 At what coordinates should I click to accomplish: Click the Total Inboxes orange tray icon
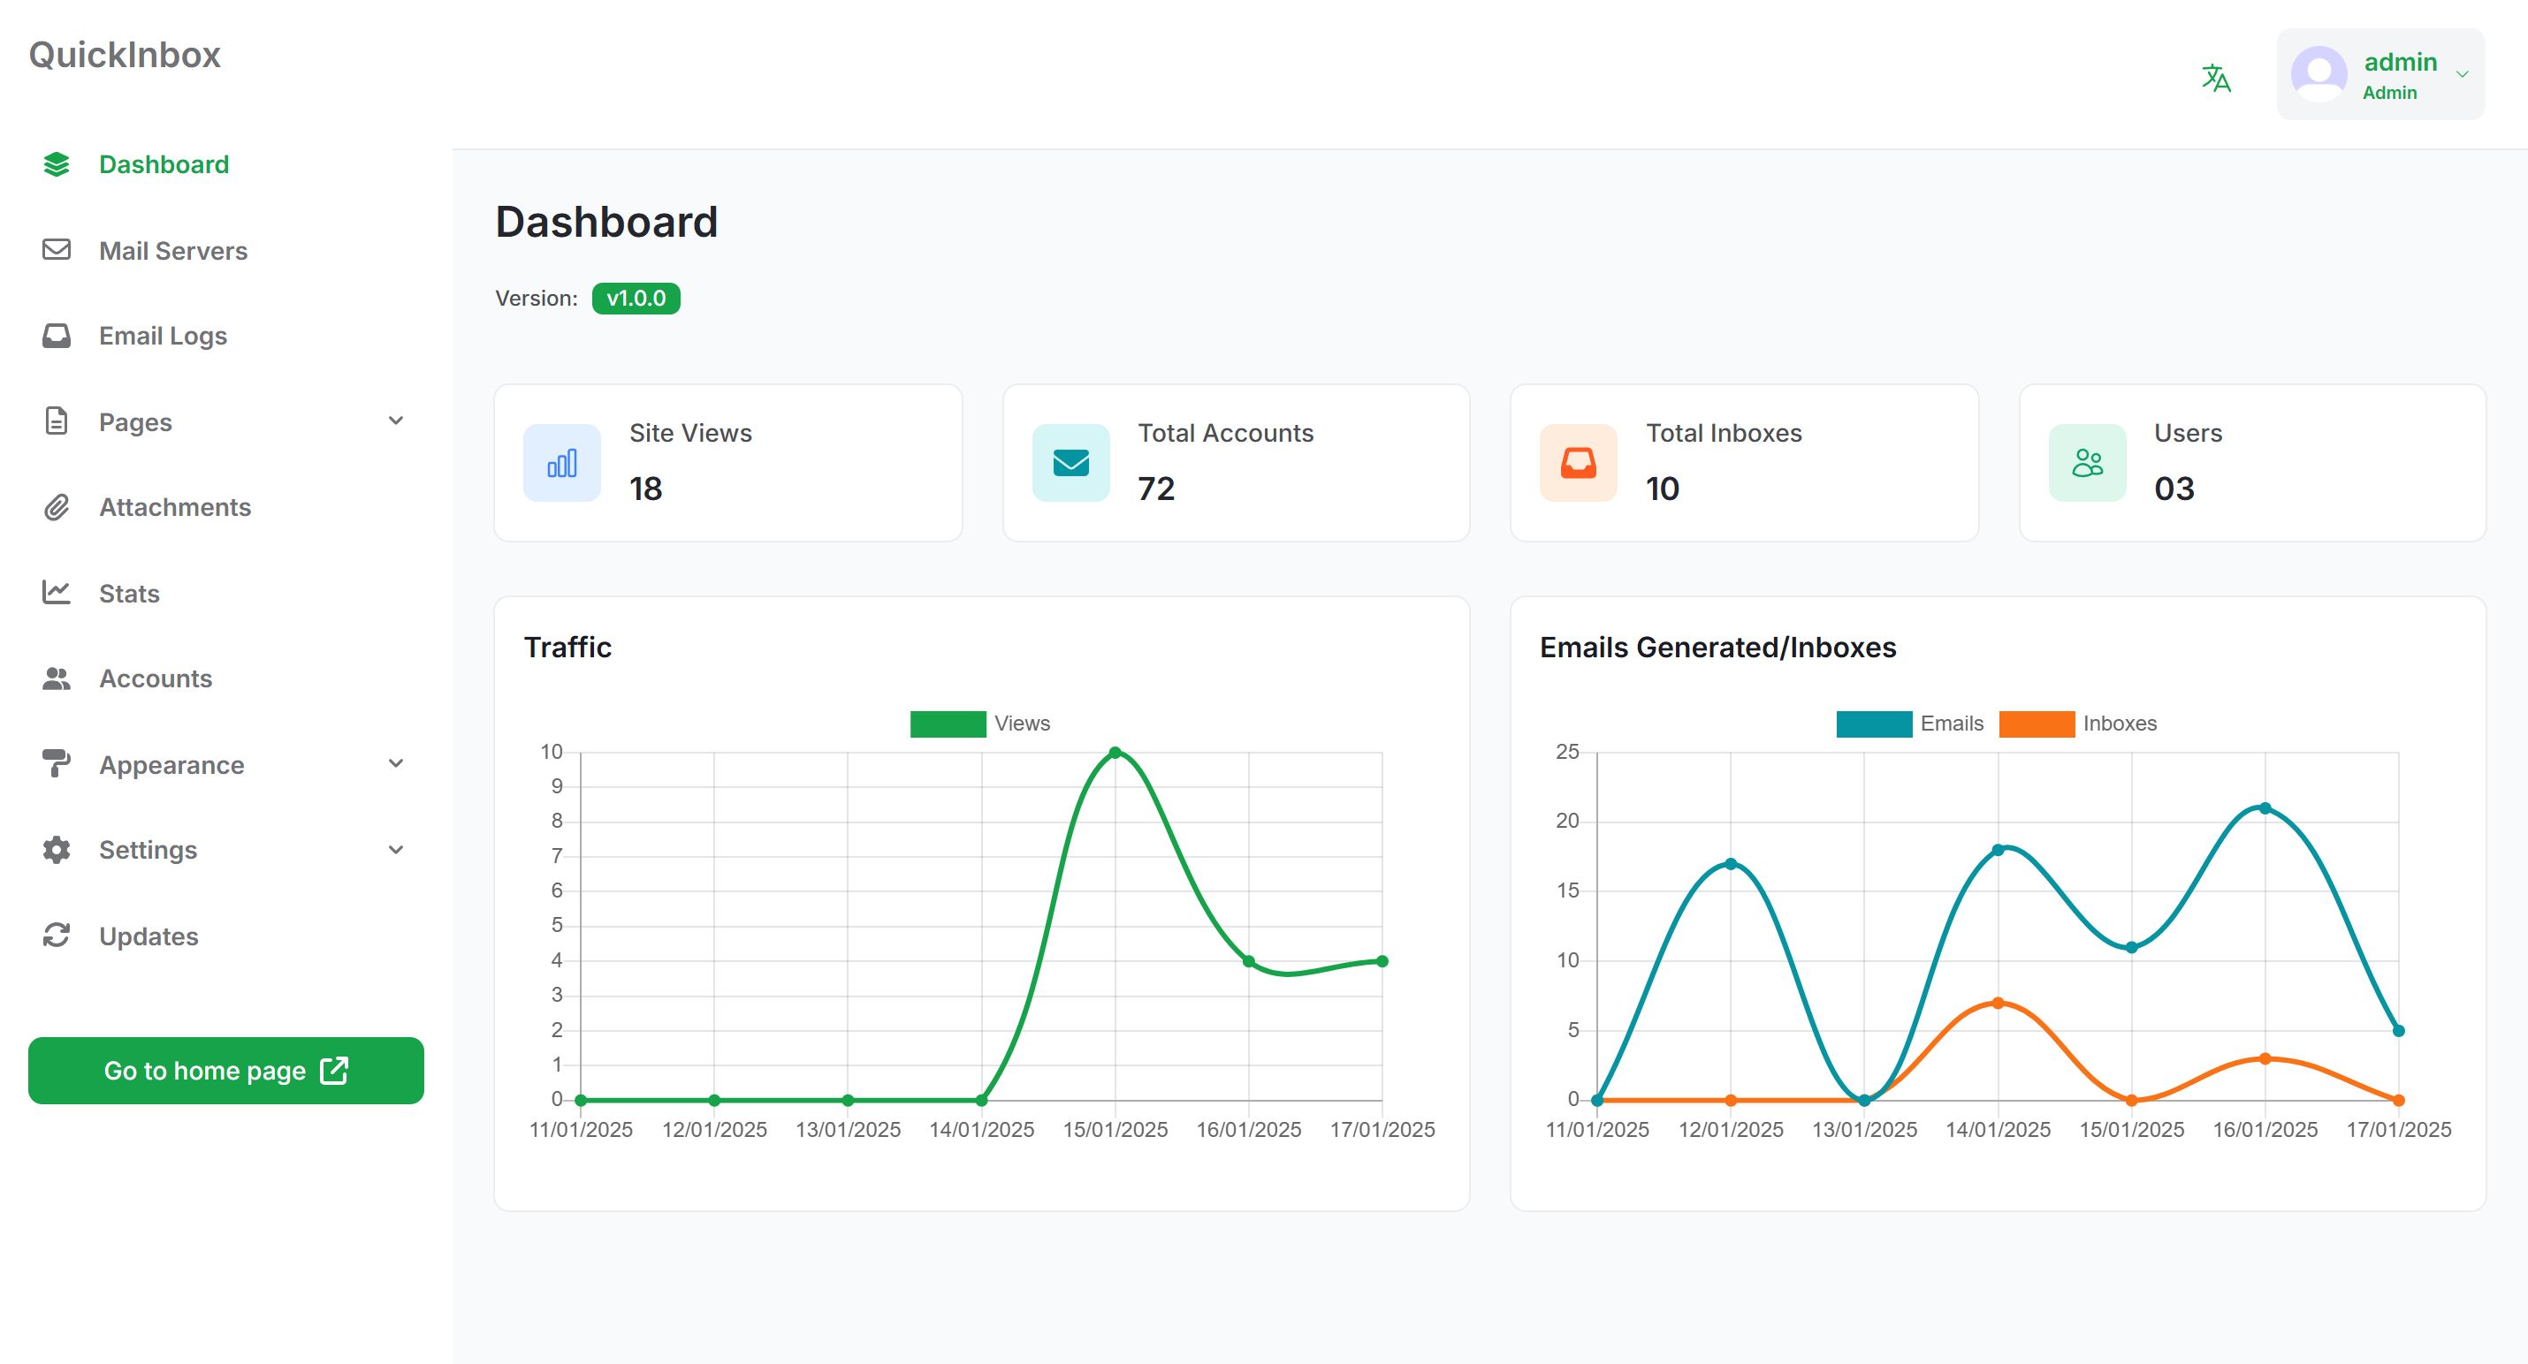point(1577,463)
